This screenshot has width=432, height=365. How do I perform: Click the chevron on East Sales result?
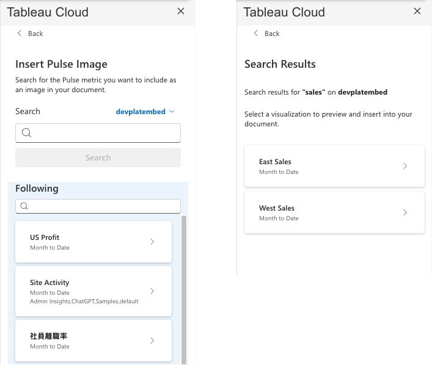405,166
